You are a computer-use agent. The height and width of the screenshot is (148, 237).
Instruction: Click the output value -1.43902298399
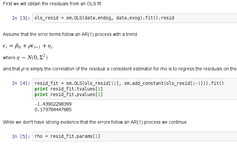(x=53, y=104)
